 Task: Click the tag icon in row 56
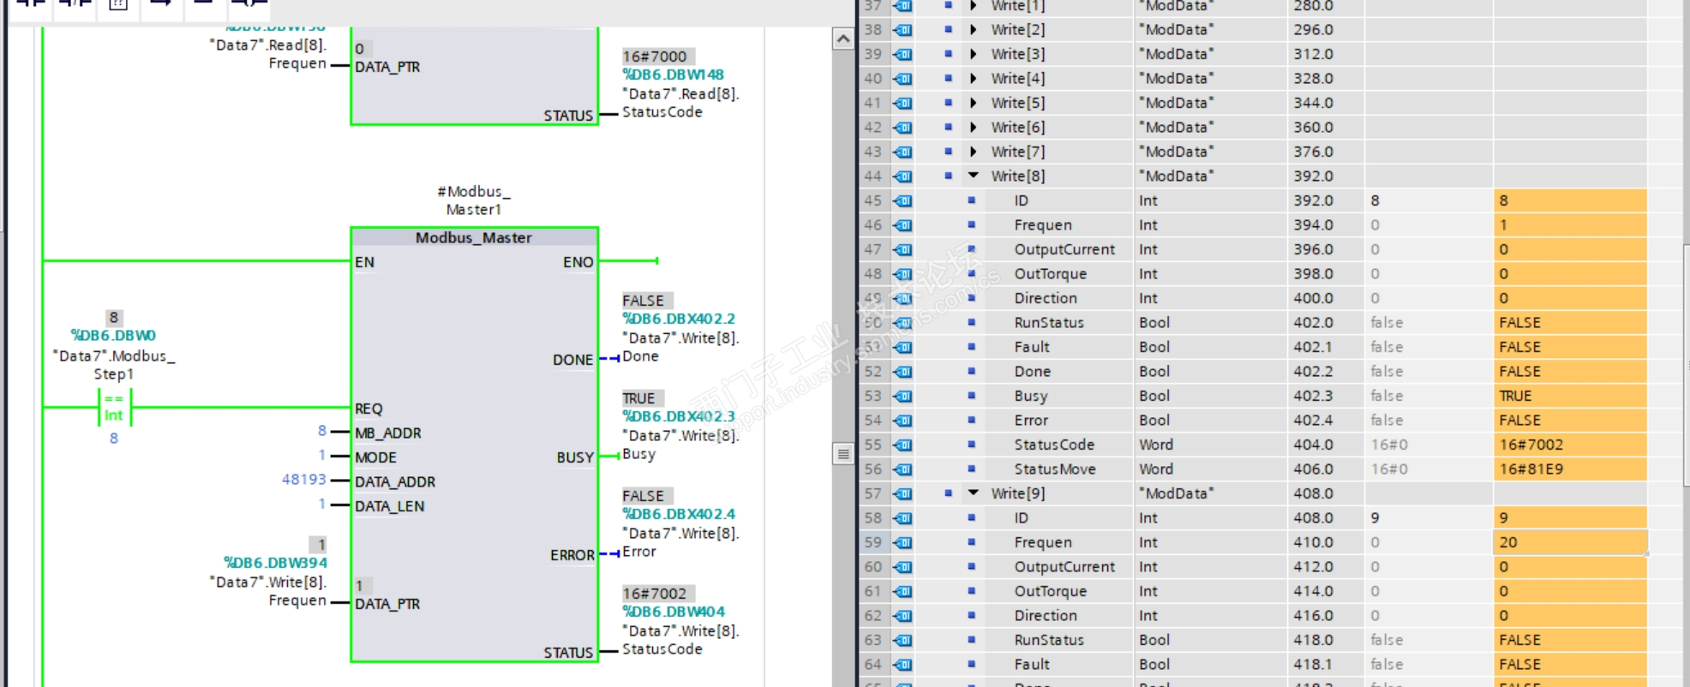pyautogui.click(x=902, y=469)
